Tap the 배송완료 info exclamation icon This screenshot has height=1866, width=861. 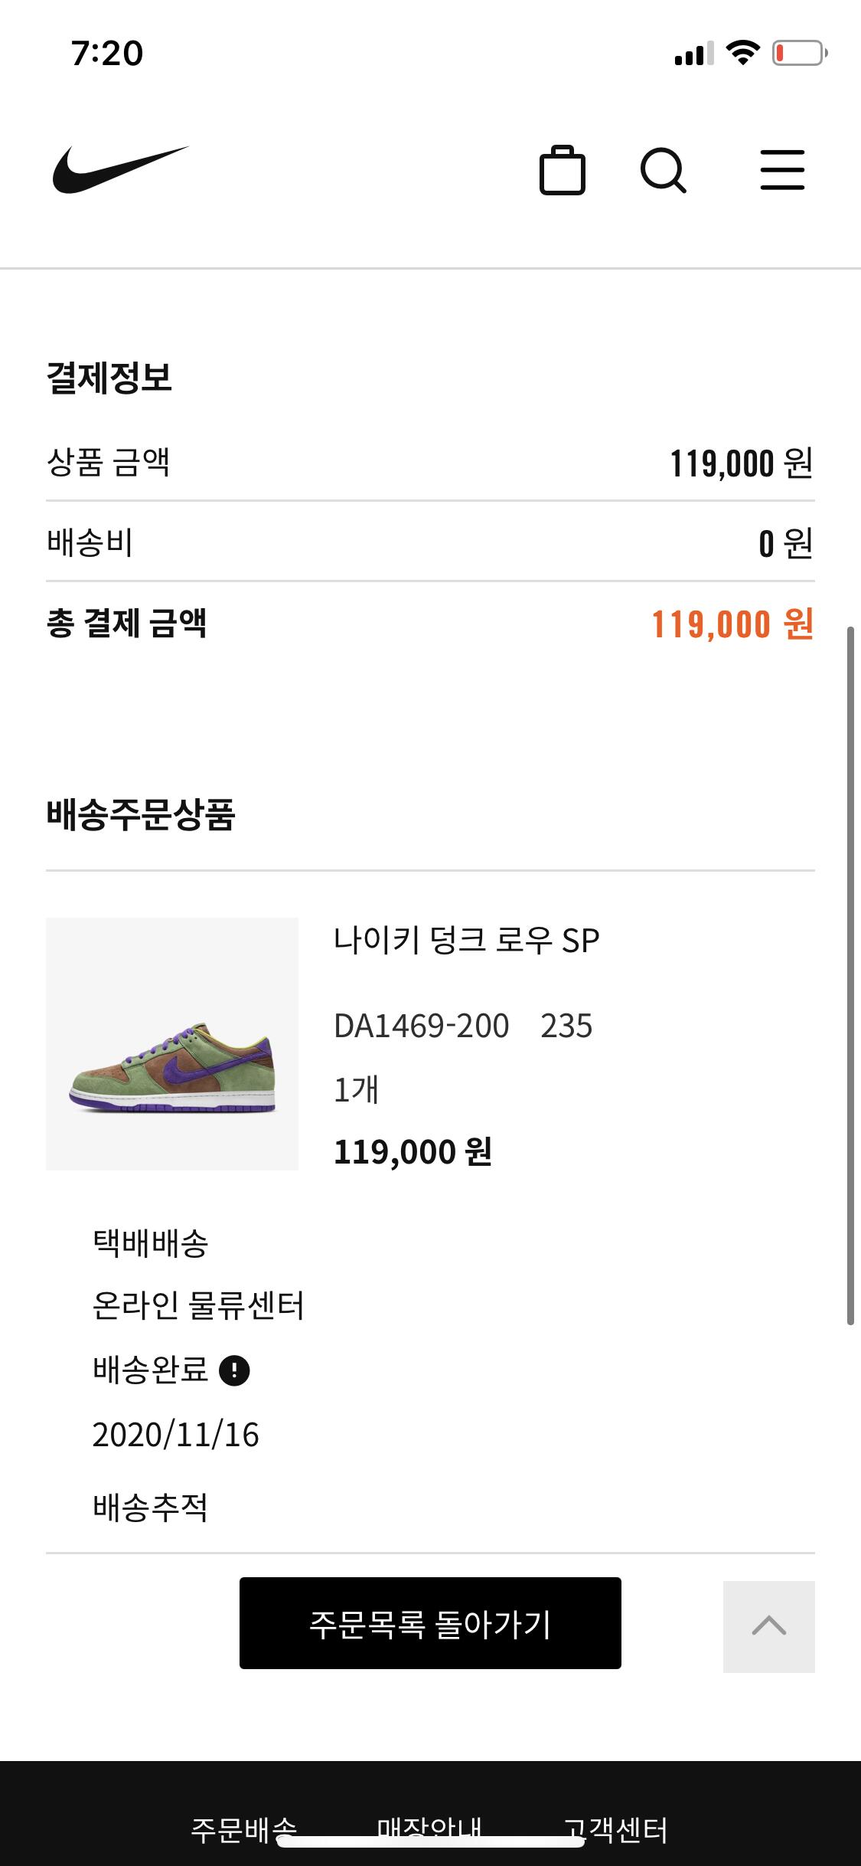pyautogui.click(x=234, y=1370)
